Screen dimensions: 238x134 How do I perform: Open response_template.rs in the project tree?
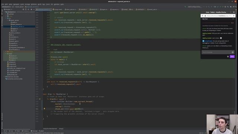pyautogui.click(x=17, y=48)
